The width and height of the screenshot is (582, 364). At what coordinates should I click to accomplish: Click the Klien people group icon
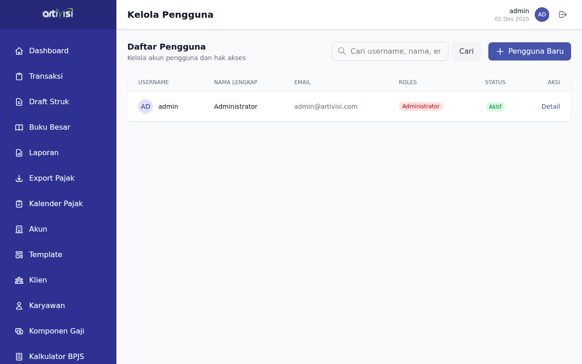click(19, 280)
